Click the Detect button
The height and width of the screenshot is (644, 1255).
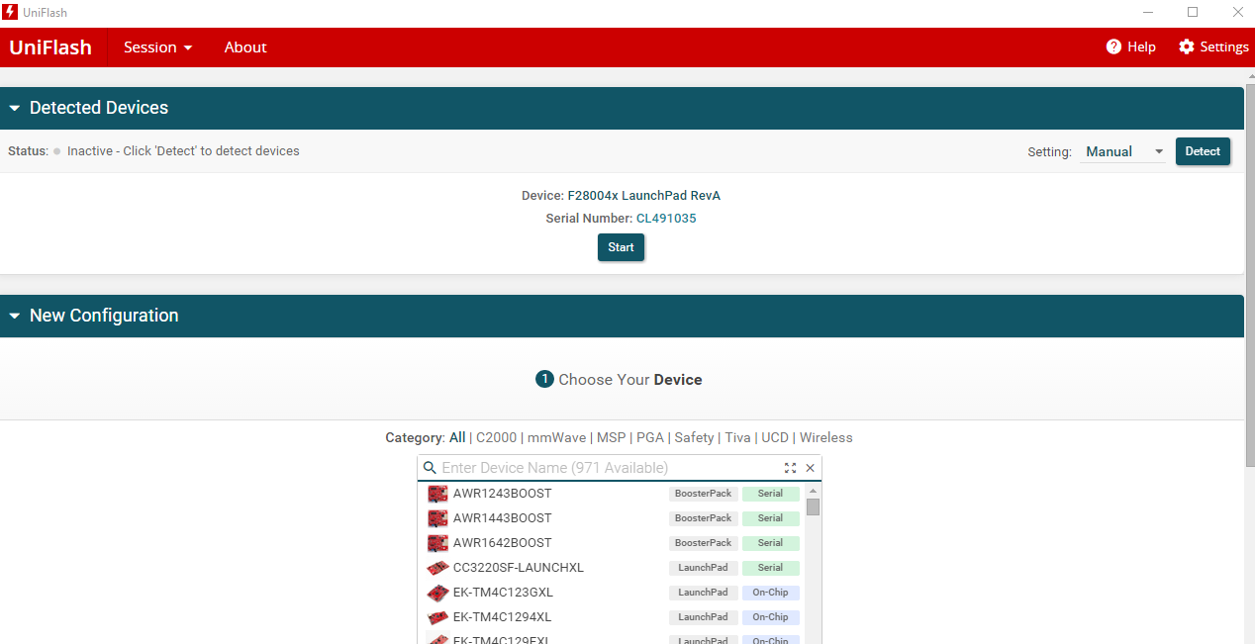click(1203, 151)
